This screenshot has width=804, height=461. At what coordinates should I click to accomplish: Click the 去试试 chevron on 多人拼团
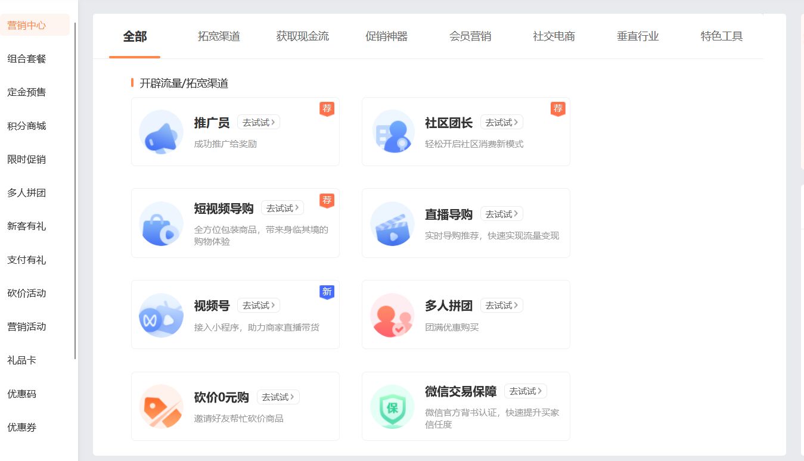[516, 305]
